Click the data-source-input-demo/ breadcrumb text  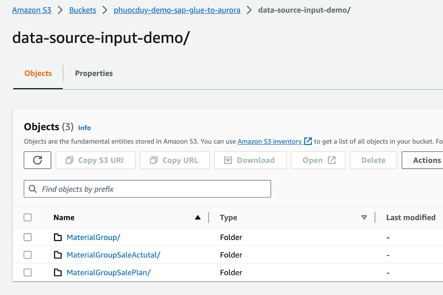tap(304, 10)
